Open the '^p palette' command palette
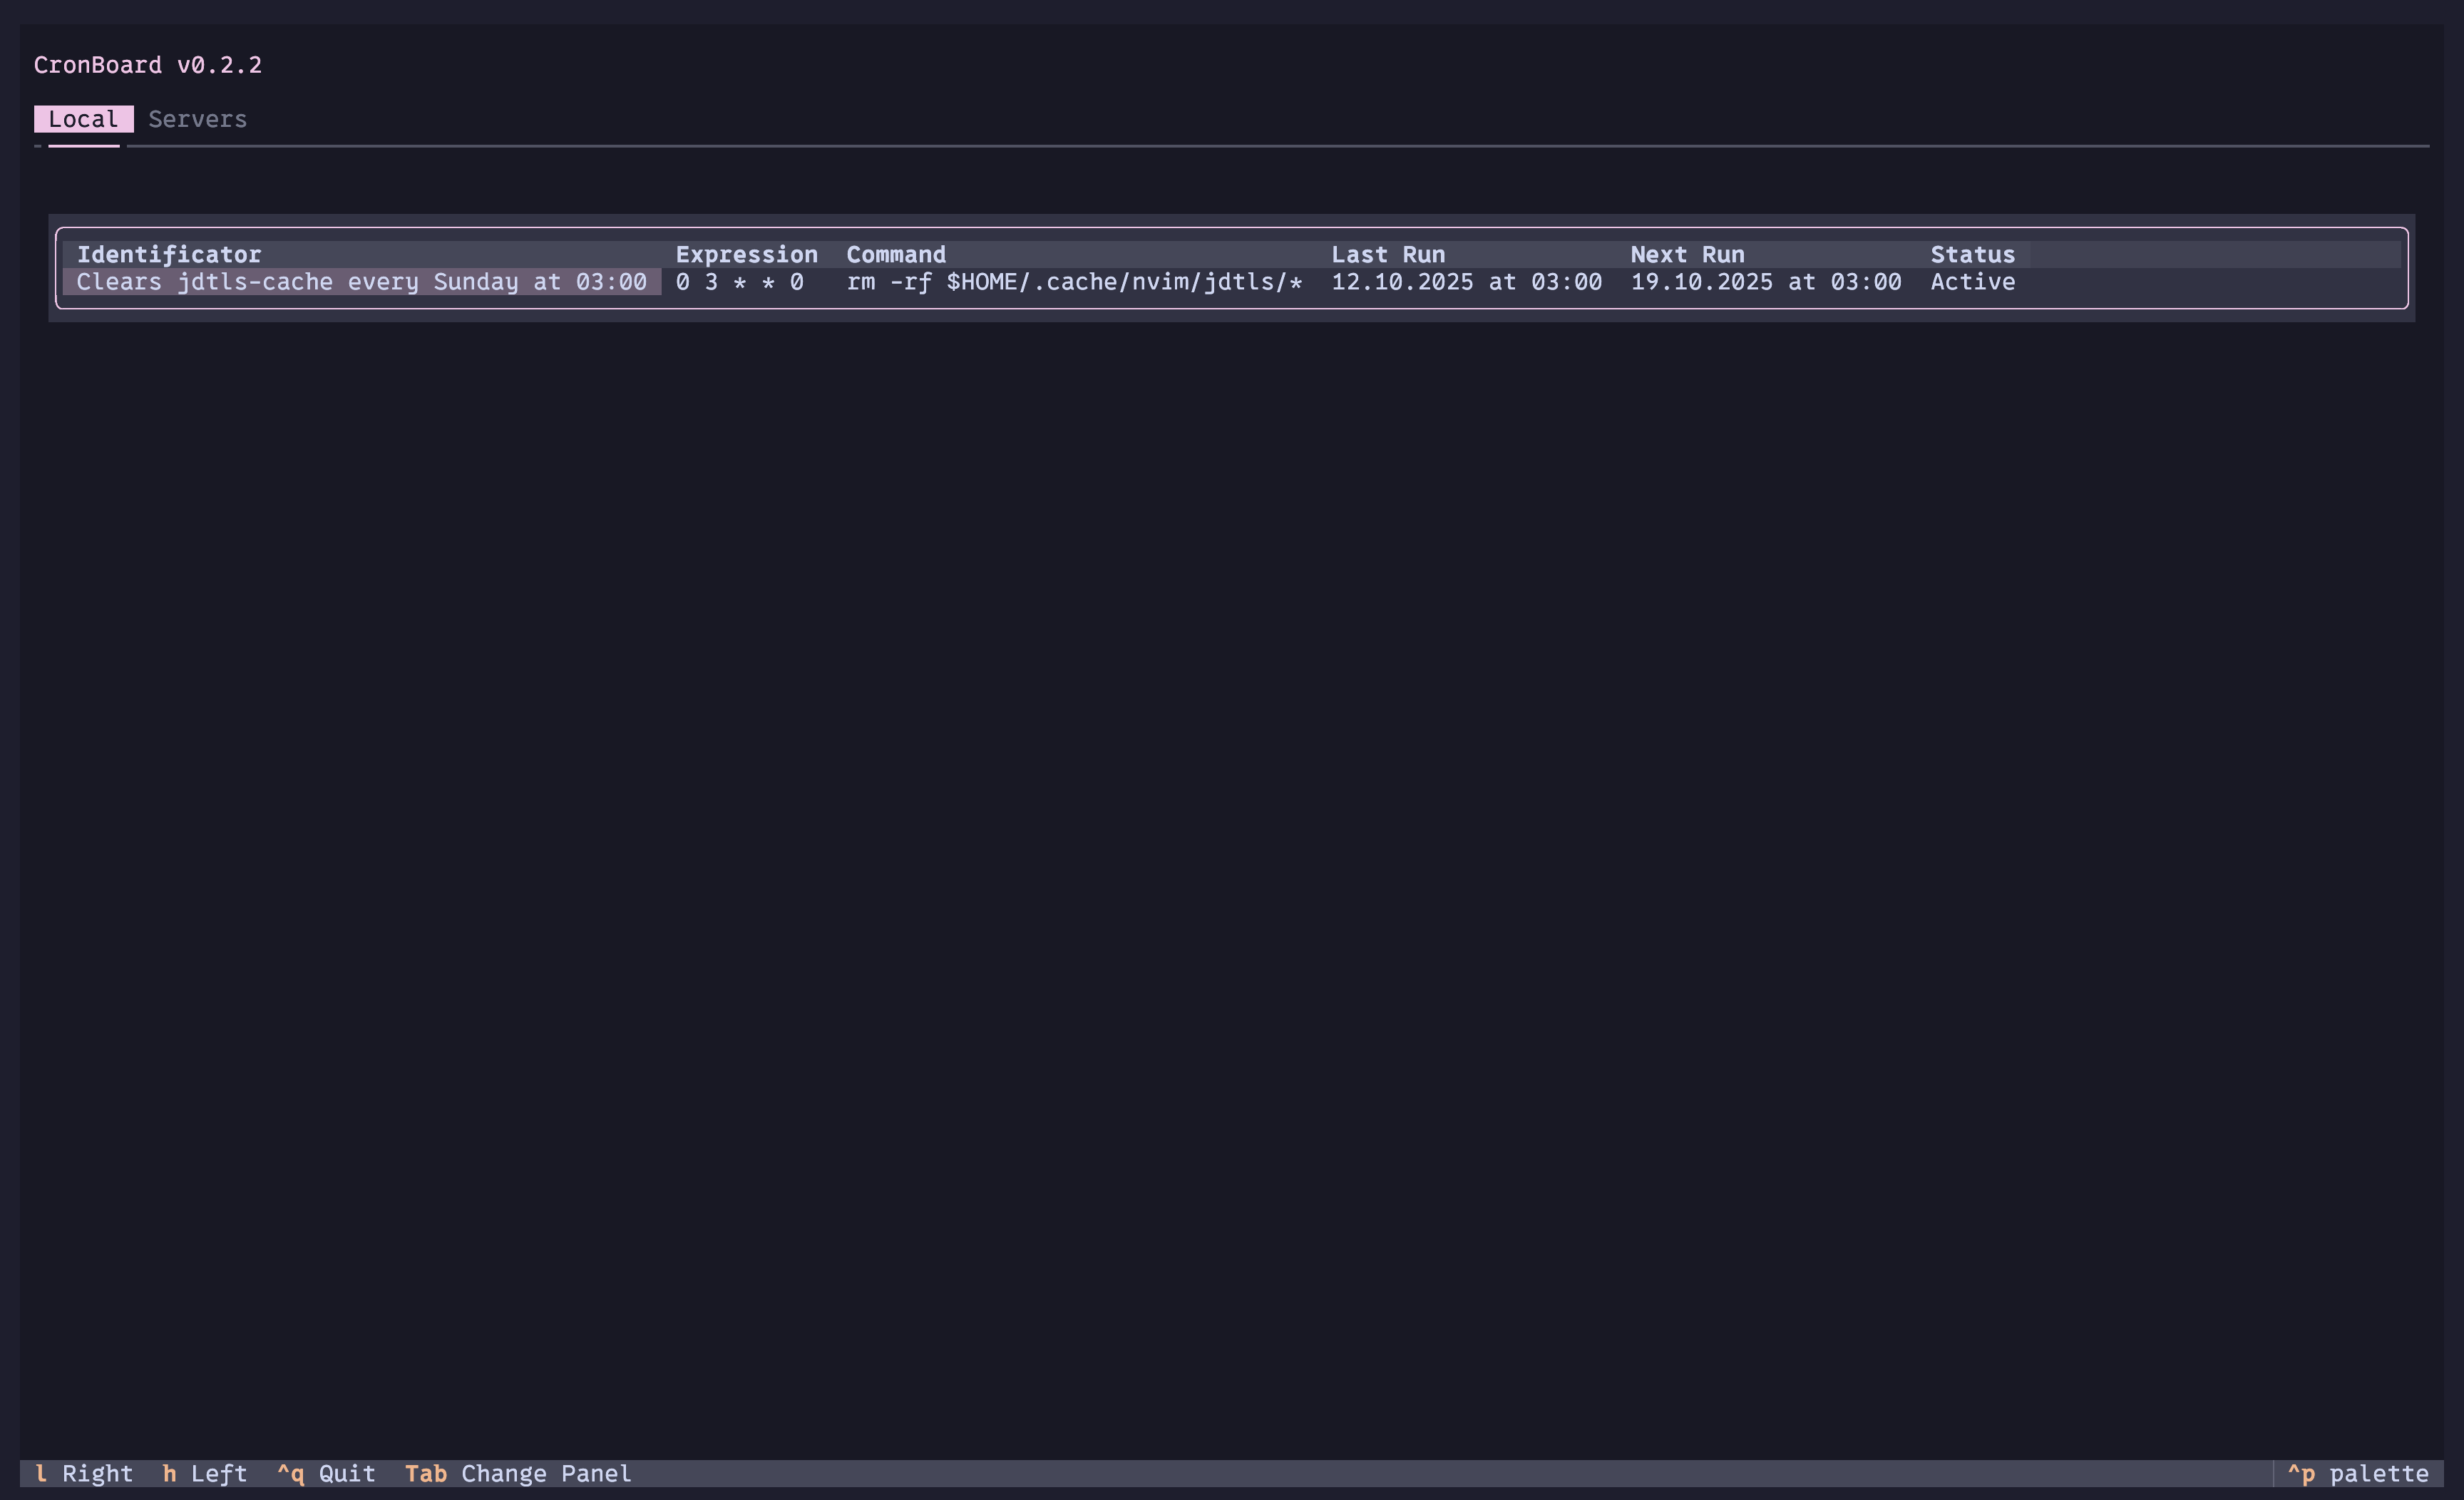Screen dimensions: 2464x1500 click(2357, 1473)
